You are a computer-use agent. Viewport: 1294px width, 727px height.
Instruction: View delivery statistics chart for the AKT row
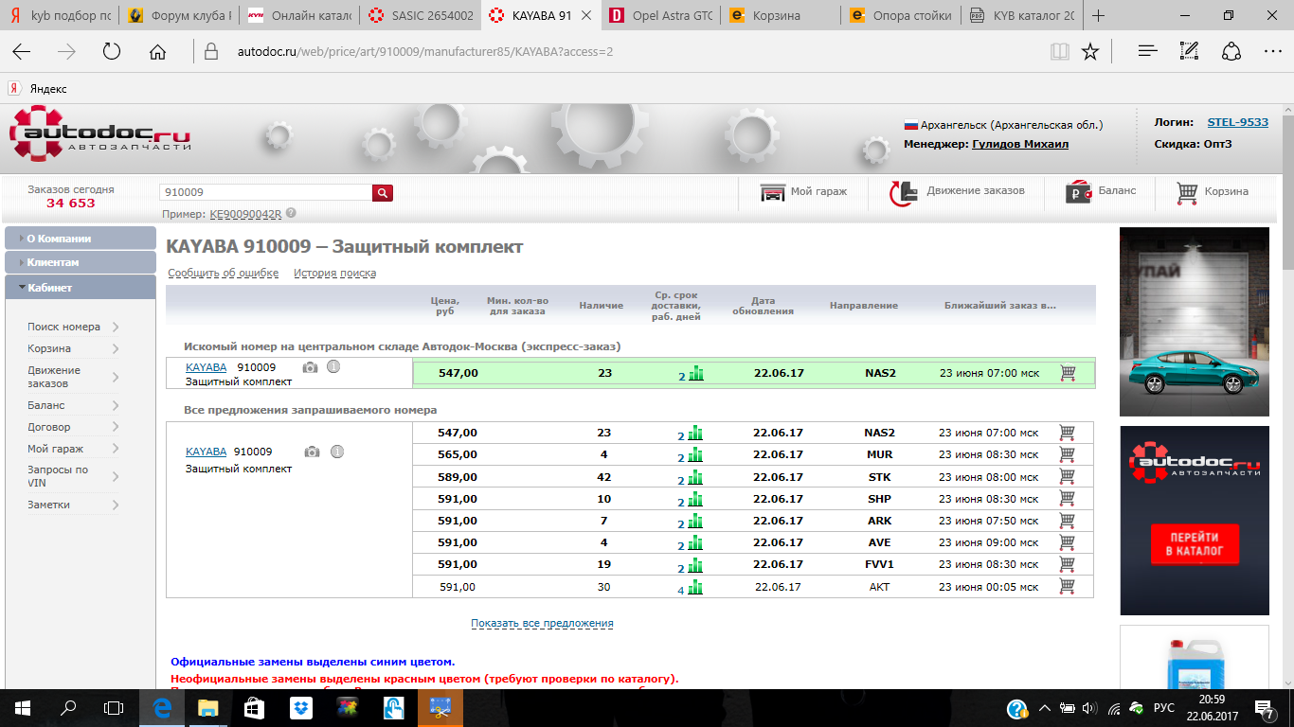click(x=695, y=587)
